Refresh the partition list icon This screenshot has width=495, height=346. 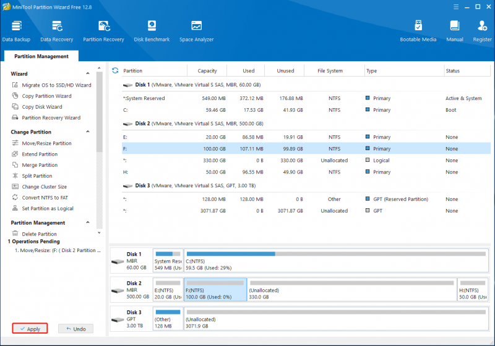click(115, 70)
